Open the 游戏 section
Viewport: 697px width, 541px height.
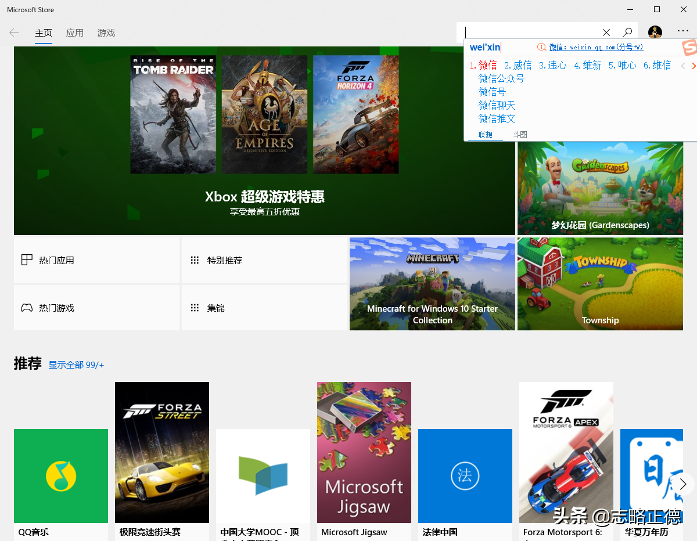click(106, 33)
